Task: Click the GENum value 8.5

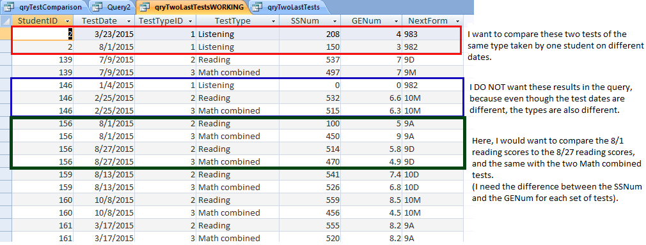Action: click(x=372, y=200)
